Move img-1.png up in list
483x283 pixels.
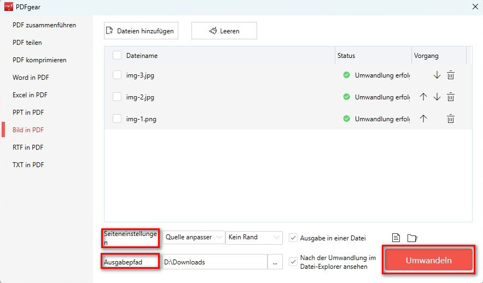(423, 119)
